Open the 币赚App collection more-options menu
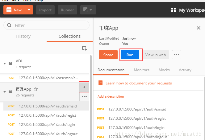205x140 pixels. (84, 96)
